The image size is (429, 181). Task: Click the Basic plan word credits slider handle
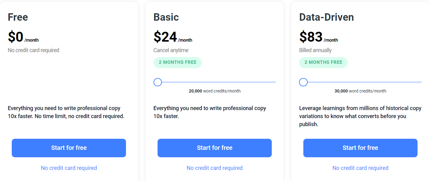pyautogui.click(x=158, y=82)
